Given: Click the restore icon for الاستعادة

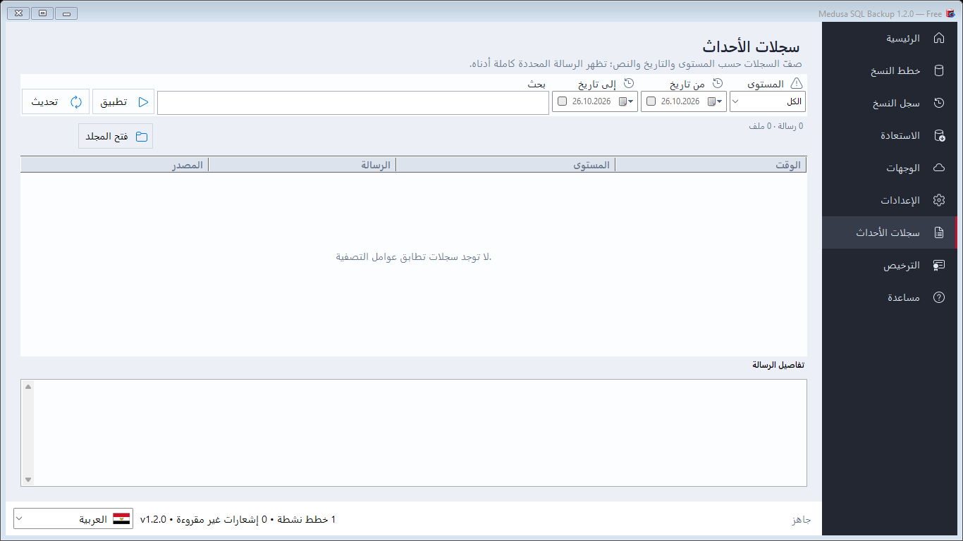Looking at the screenshot, I should click(938, 135).
